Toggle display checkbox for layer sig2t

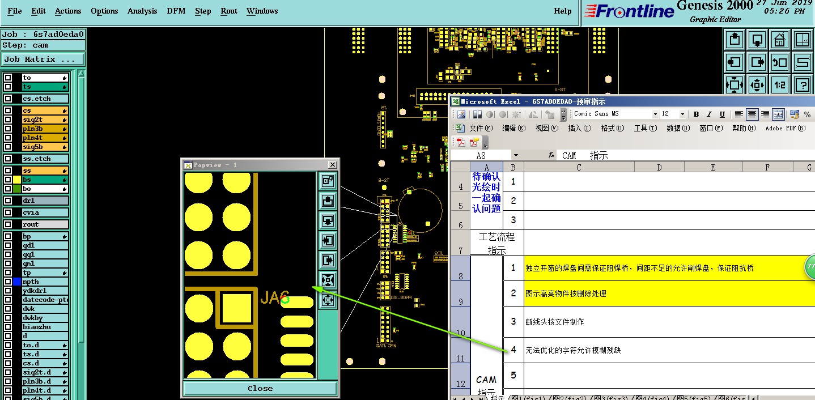pyautogui.click(x=8, y=120)
